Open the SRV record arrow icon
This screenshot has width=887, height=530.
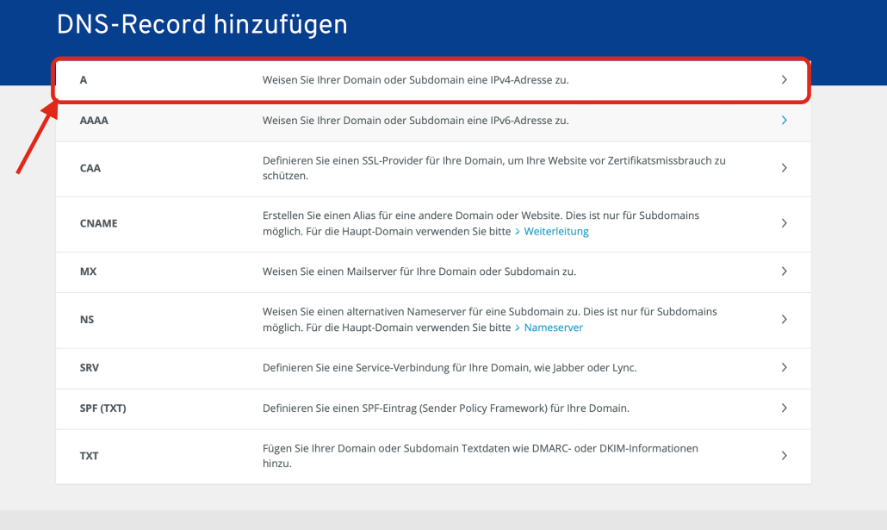[784, 367]
